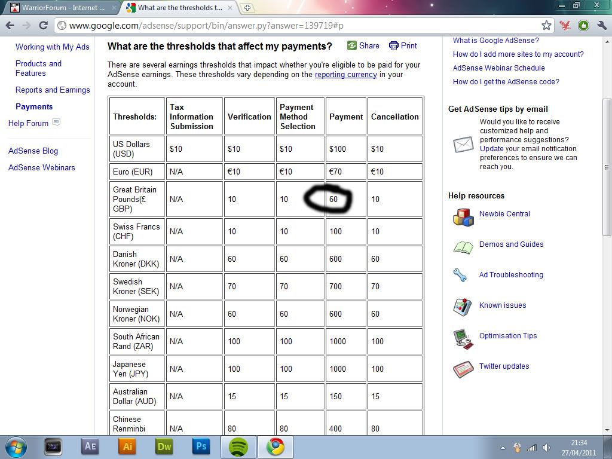Open the green power extension icon
Viewport: 612px width, 459px height.
583,26
